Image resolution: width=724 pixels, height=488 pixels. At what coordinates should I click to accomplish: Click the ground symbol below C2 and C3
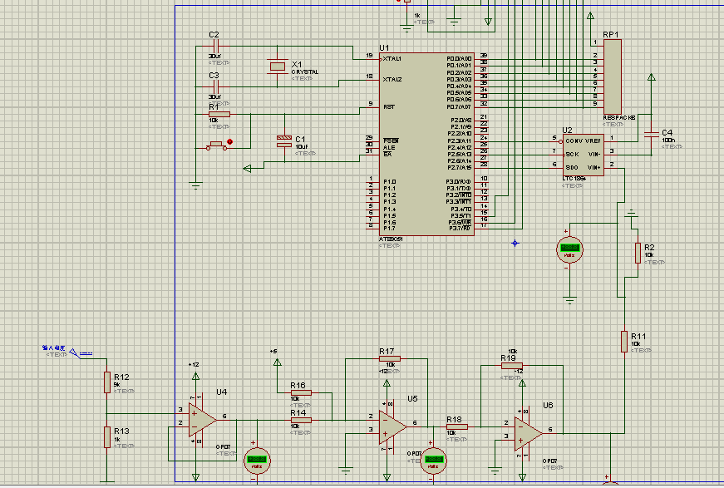196,185
